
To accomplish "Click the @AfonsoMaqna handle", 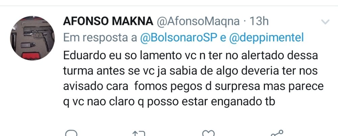I will pyautogui.click(x=197, y=22).
